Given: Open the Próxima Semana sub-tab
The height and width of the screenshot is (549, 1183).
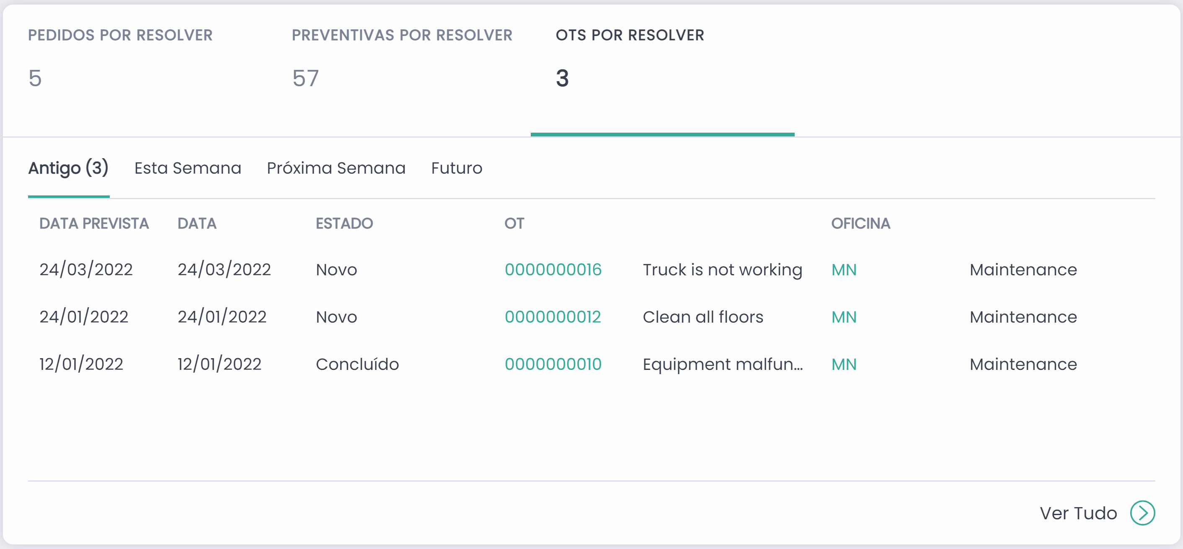Looking at the screenshot, I should (x=336, y=168).
